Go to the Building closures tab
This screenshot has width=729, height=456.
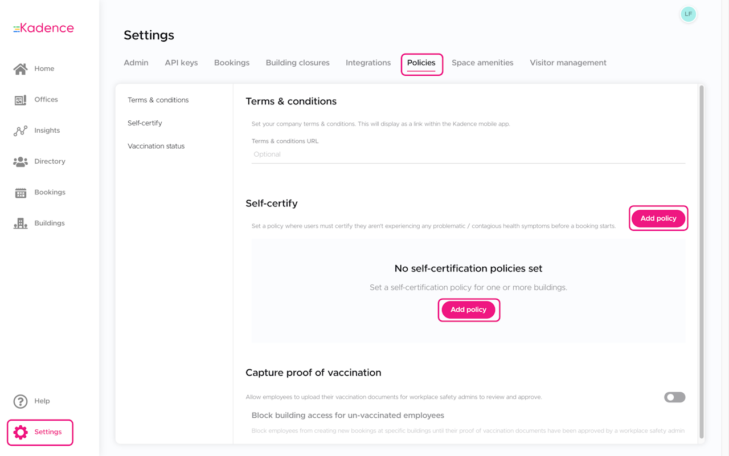point(297,63)
